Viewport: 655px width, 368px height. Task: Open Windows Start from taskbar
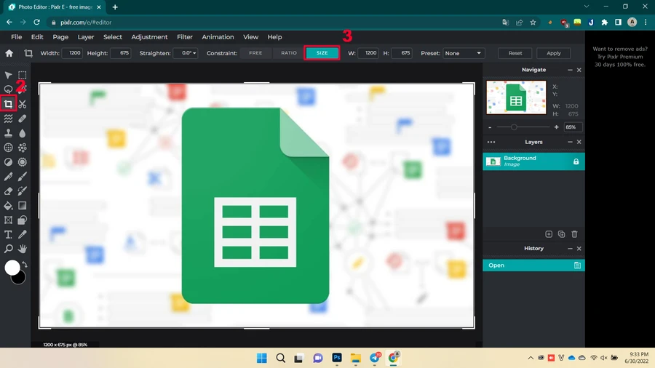(262, 358)
